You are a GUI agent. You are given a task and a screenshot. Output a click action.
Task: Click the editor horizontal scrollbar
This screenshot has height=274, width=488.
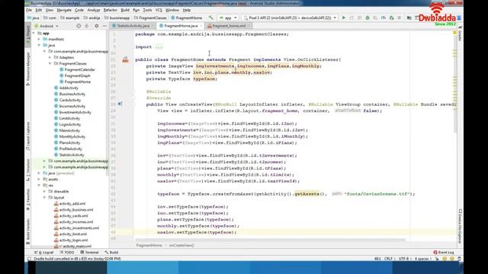(x=270, y=241)
